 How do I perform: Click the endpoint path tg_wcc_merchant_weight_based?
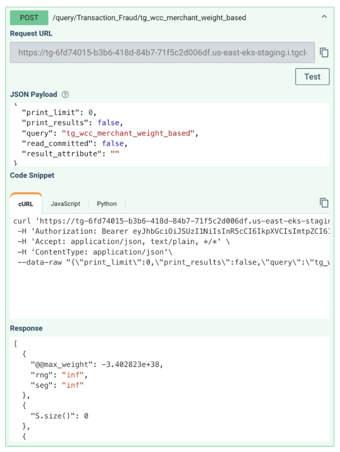click(x=149, y=17)
